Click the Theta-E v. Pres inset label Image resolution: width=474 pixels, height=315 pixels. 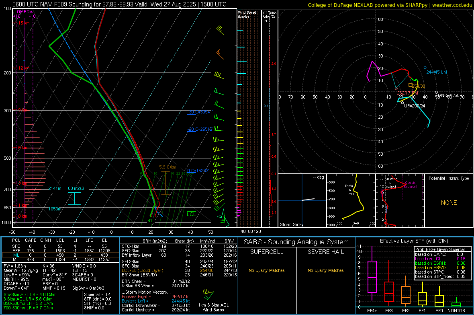[x=351, y=189]
